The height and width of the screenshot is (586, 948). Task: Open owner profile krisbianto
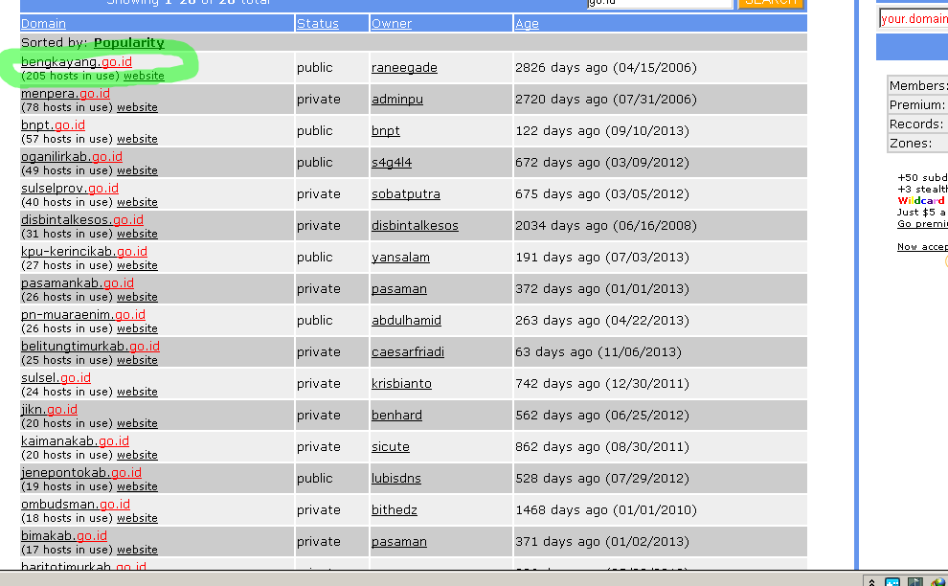click(x=401, y=383)
